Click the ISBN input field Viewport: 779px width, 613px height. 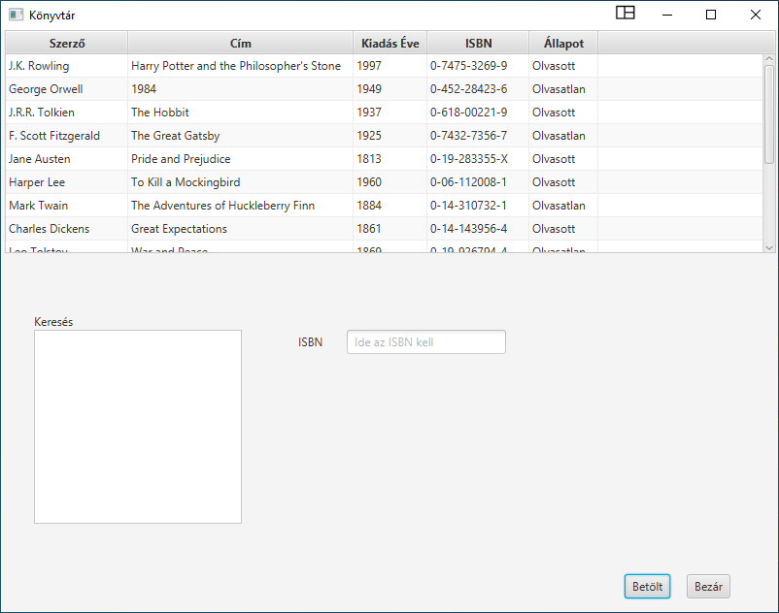[x=425, y=342]
